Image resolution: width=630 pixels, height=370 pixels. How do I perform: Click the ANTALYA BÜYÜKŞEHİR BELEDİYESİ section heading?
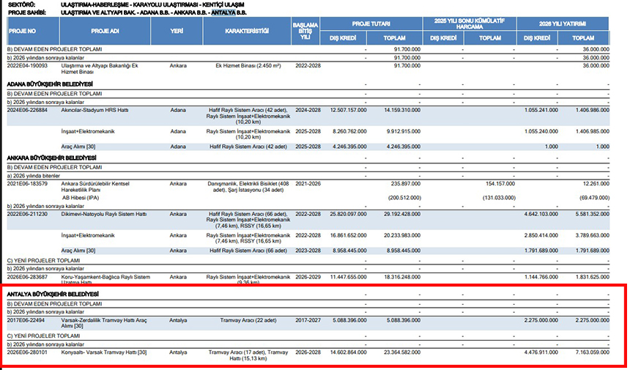click(x=51, y=294)
